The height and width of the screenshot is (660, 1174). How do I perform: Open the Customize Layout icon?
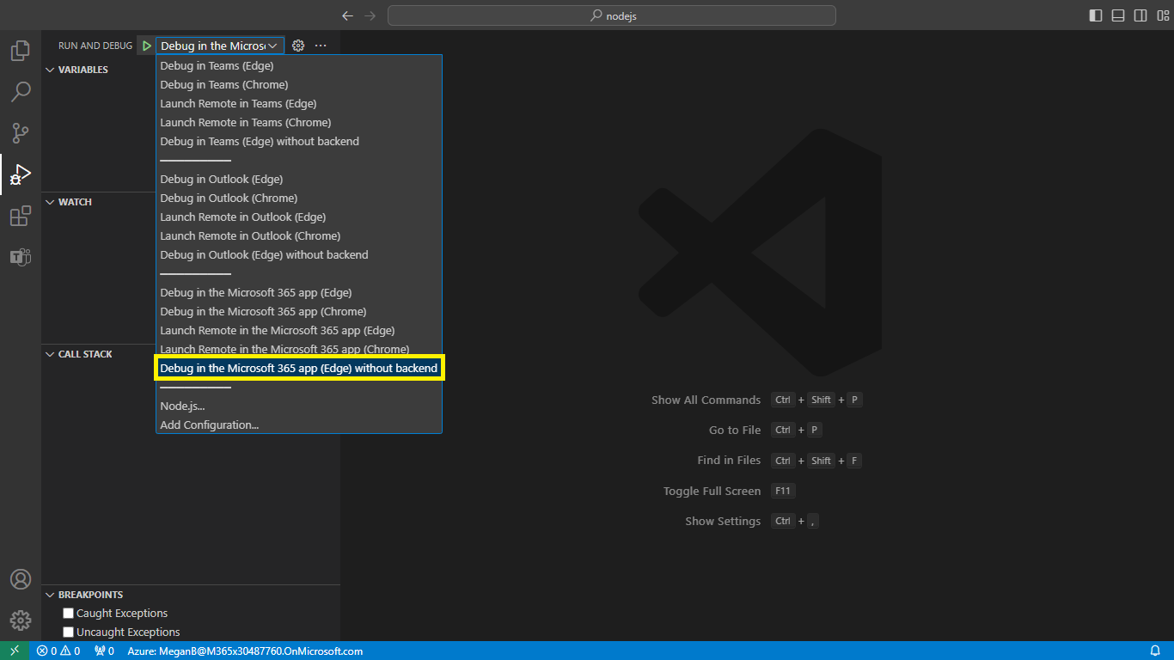(1163, 15)
